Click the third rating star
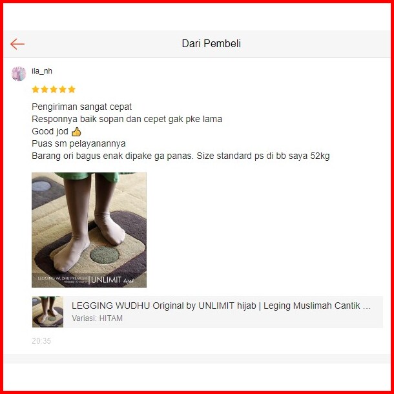The height and width of the screenshot is (394, 394). click(x=54, y=89)
